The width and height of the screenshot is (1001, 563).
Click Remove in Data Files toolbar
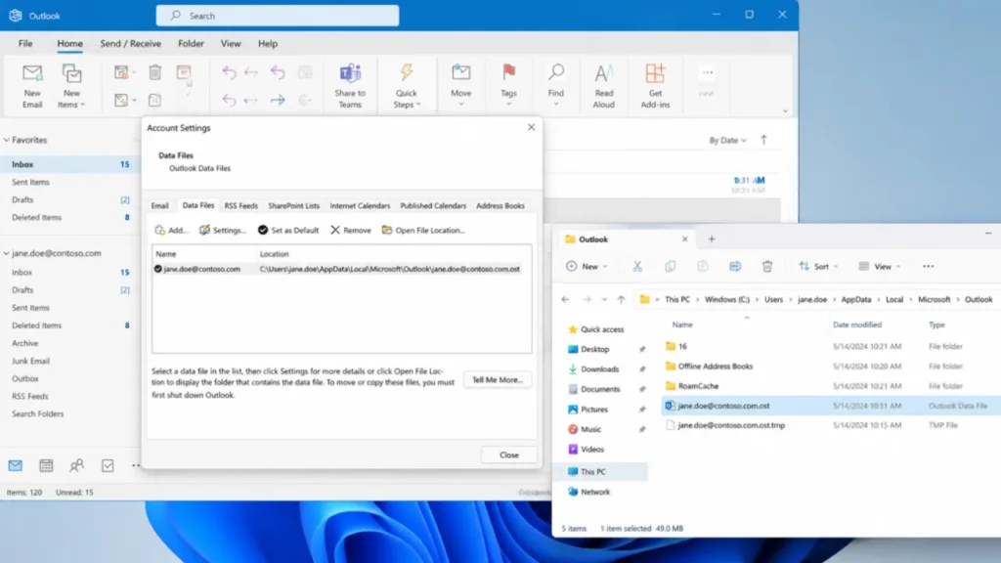click(x=351, y=230)
